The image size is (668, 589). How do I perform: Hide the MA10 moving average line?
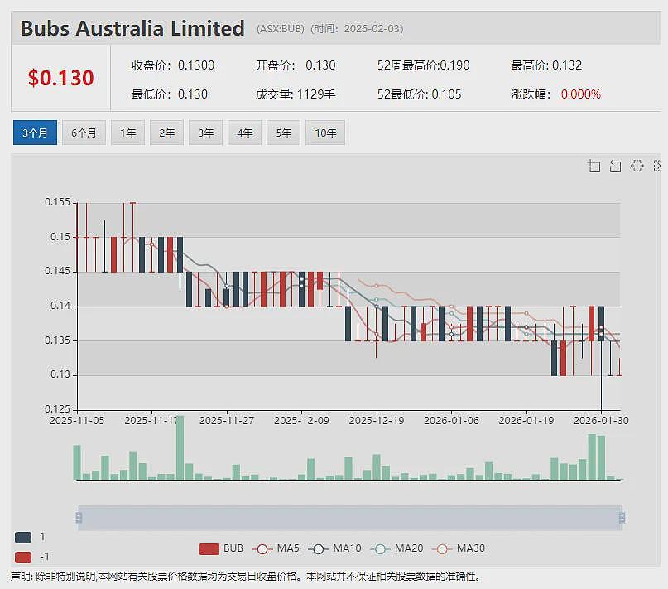click(x=334, y=548)
